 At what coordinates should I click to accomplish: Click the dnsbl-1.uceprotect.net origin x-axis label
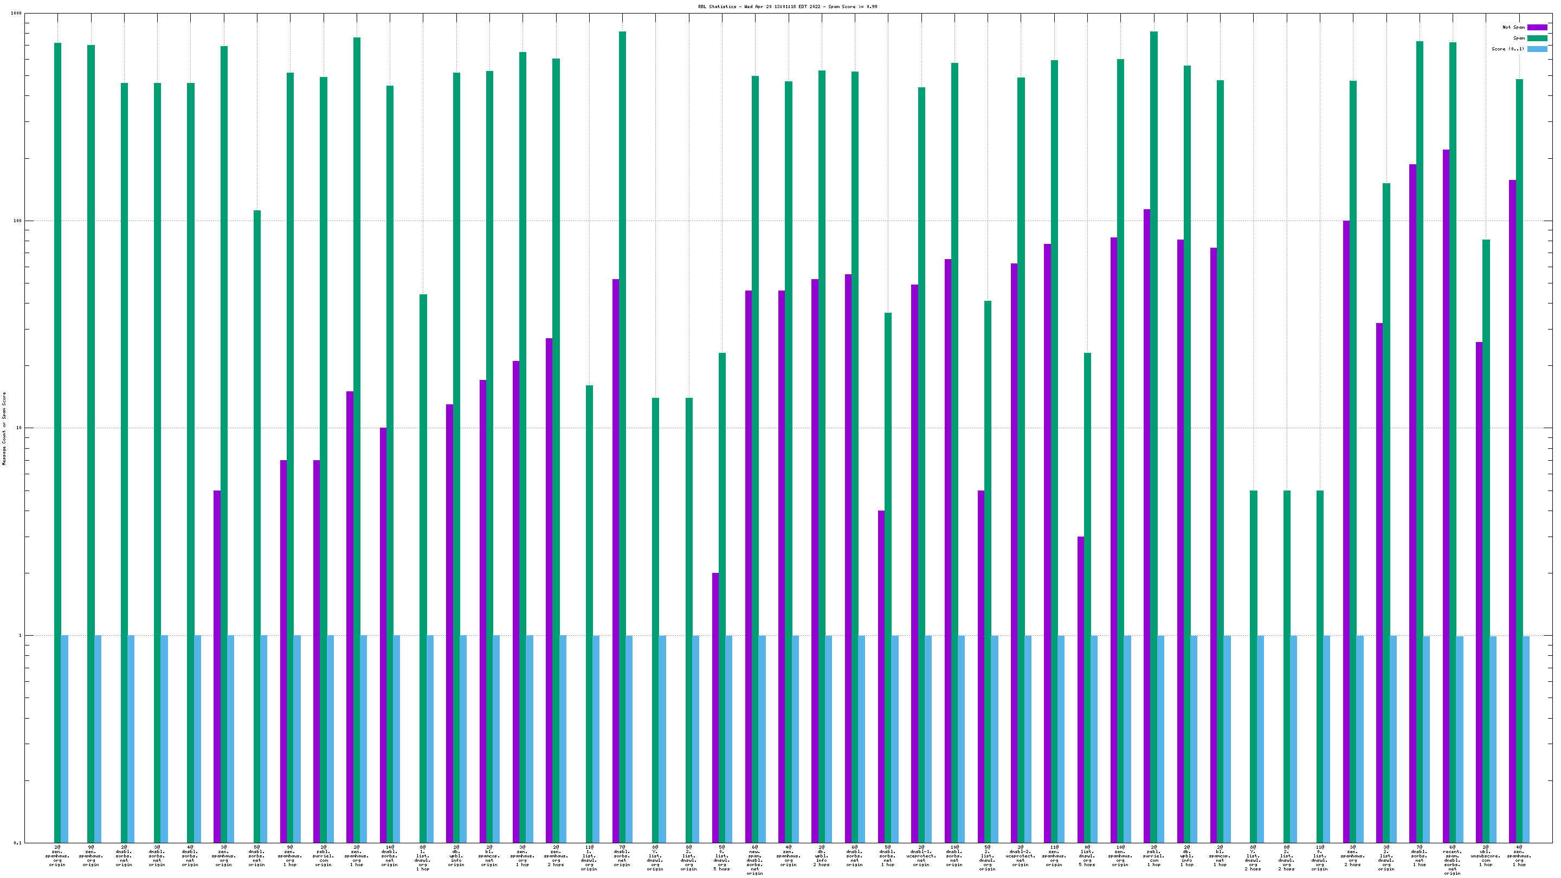click(921, 856)
